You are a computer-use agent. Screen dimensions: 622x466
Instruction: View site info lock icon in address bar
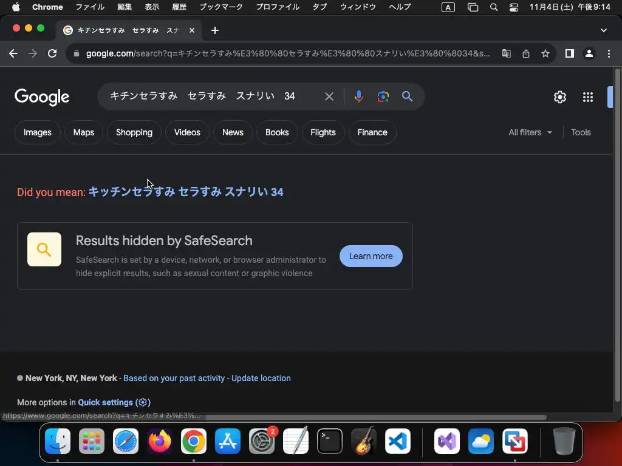point(77,53)
